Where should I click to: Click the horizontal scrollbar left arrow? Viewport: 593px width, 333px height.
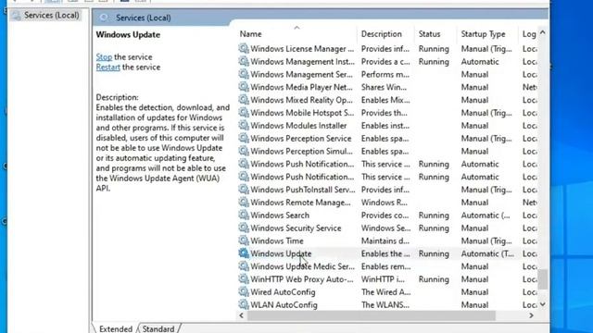click(x=242, y=315)
